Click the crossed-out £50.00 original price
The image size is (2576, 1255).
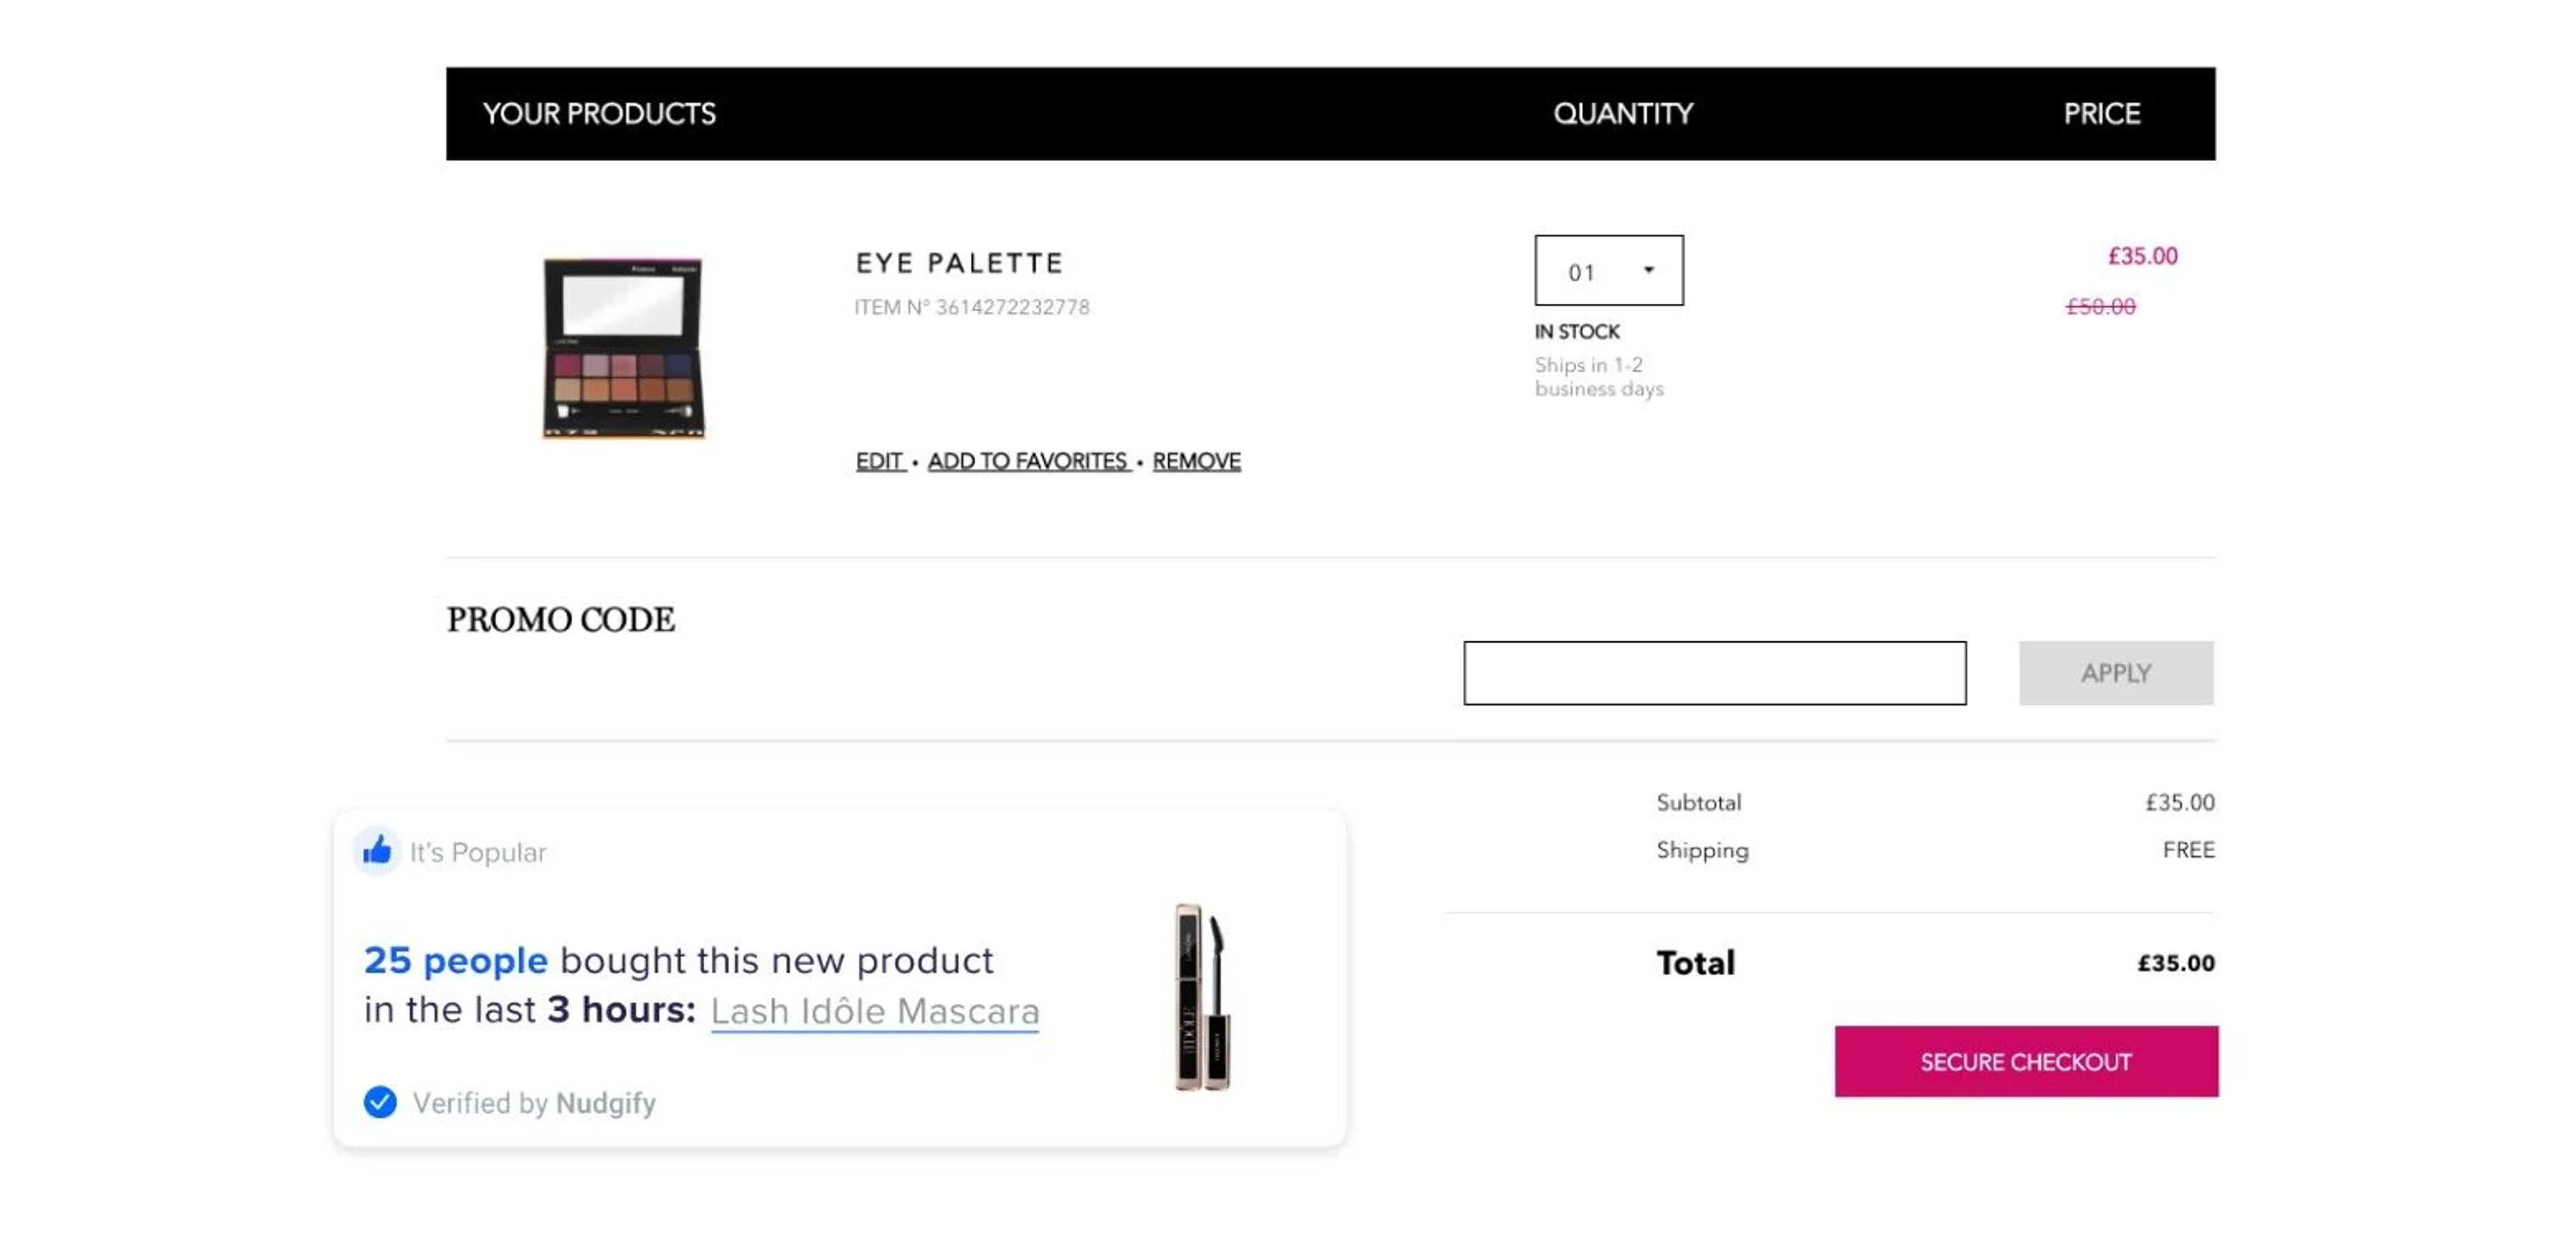click(x=2100, y=306)
